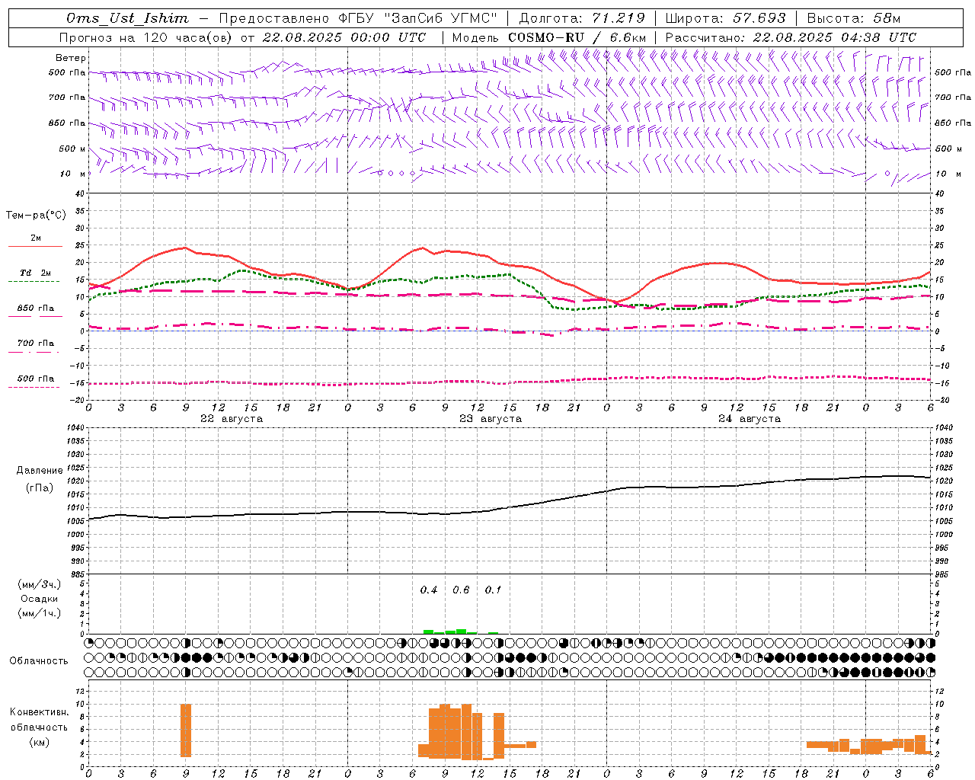Screen dimensions: 975x780
Task: Click the '23 августа' date label
Action: pos(491,419)
